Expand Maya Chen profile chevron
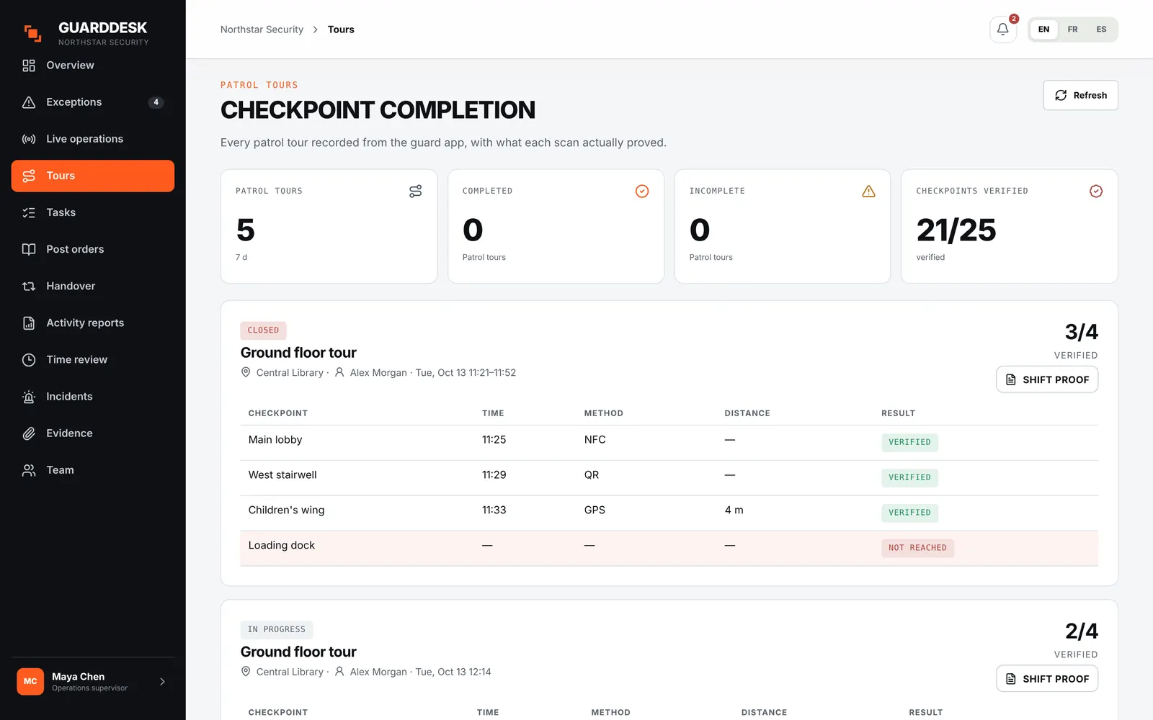The height and width of the screenshot is (720, 1153). point(162,681)
